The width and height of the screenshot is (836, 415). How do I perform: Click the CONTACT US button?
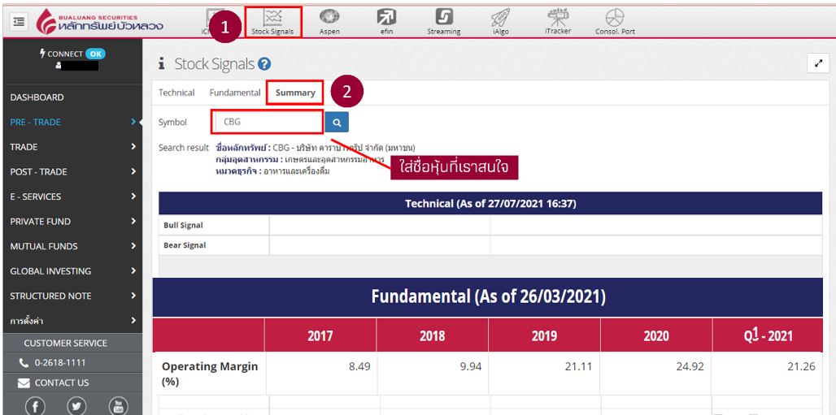point(61,383)
